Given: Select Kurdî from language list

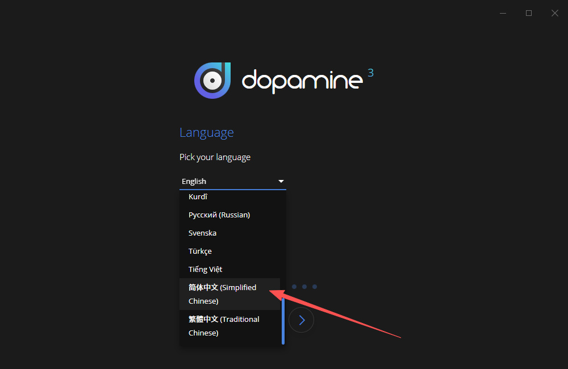Looking at the screenshot, I should pyautogui.click(x=229, y=196).
